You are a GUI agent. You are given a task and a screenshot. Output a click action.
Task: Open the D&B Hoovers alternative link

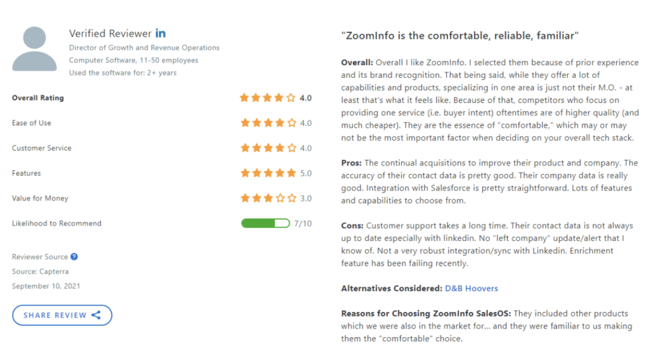[x=472, y=288]
